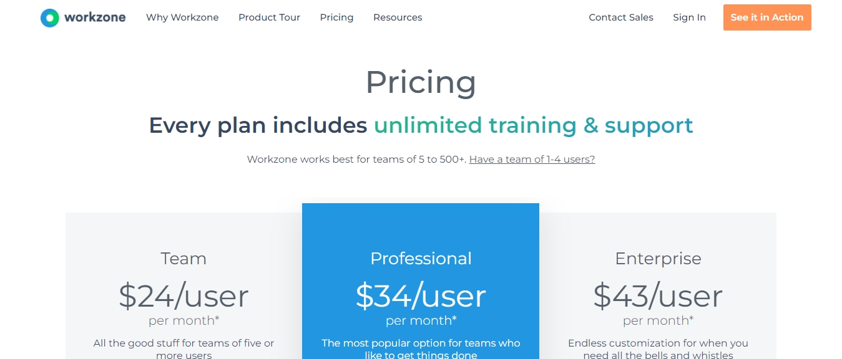Image resolution: width=842 pixels, height=359 pixels.
Task: Click the Sign In link
Action: pyautogui.click(x=689, y=17)
